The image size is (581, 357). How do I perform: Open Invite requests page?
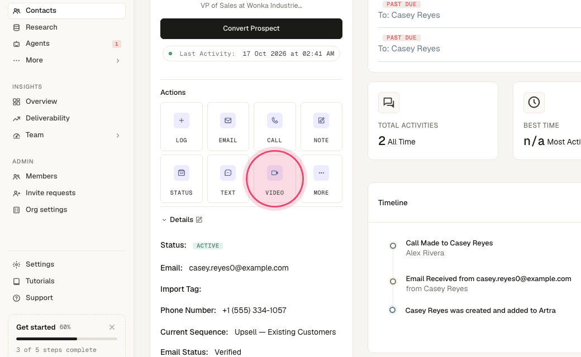[66, 193]
